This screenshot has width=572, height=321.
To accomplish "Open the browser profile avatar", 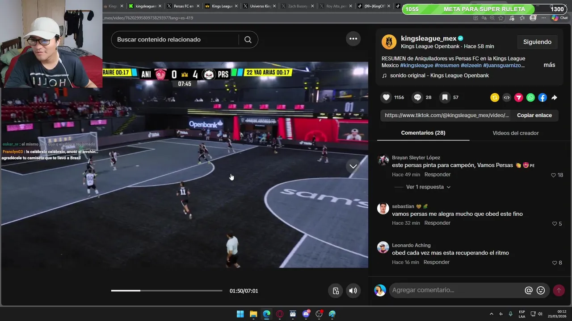I will coord(533,18).
